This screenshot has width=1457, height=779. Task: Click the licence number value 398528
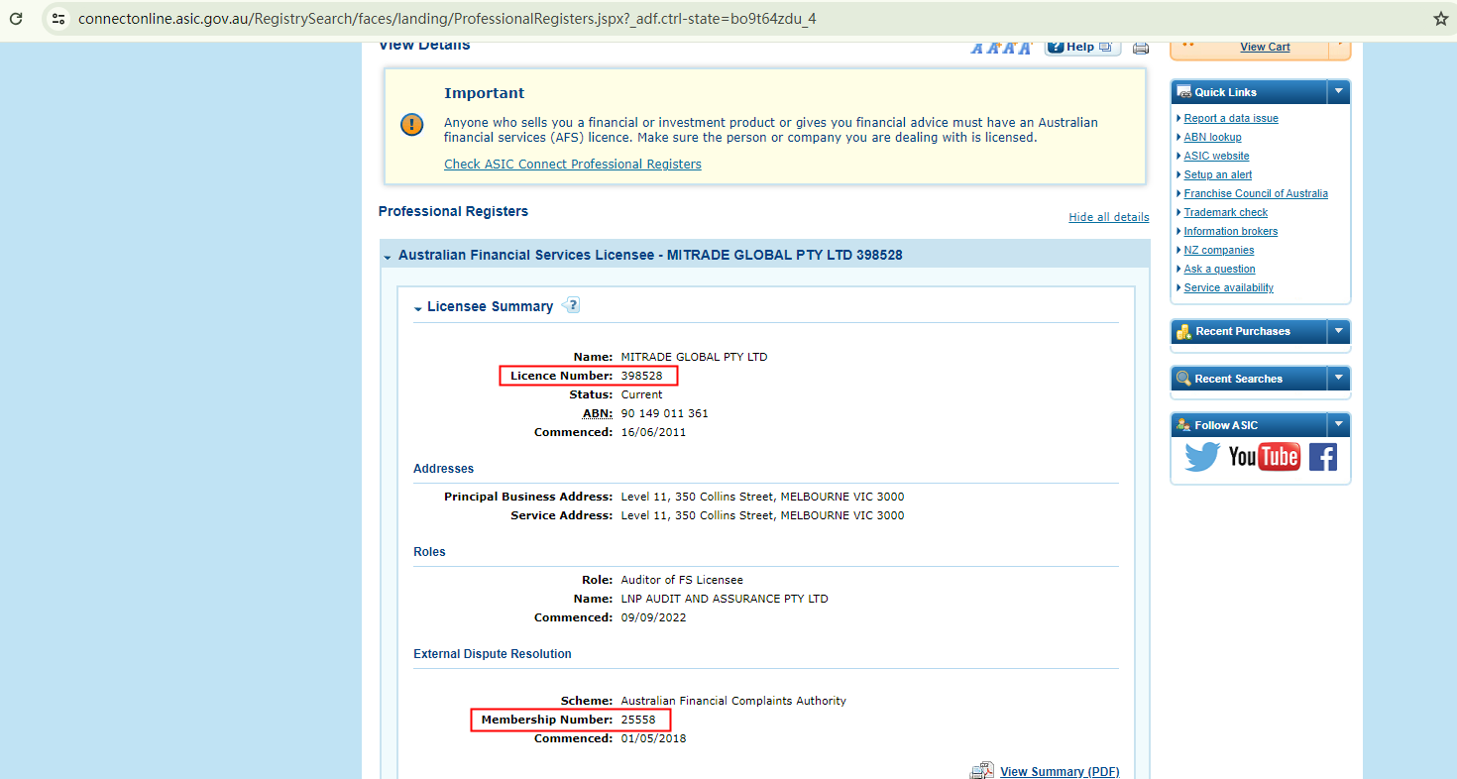pyautogui.click(x=642, y=376)
